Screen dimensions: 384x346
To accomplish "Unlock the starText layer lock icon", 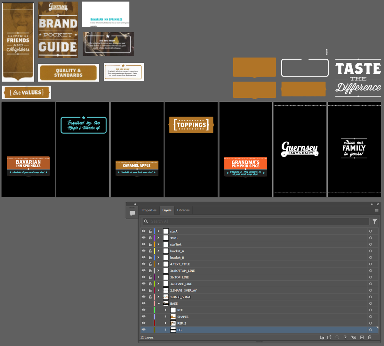I will (150, 244).
